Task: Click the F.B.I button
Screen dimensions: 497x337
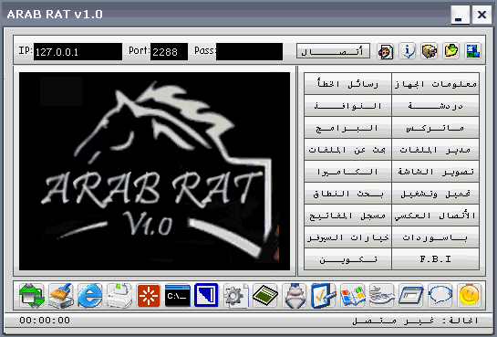Action: (x=435, y=259)
